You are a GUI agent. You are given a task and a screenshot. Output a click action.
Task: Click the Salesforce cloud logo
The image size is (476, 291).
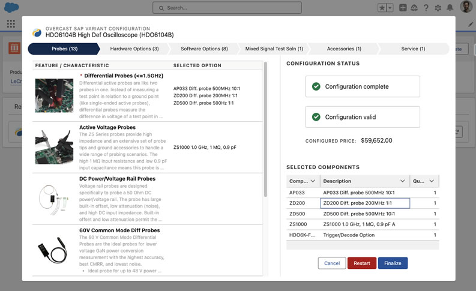[x=11, y=7]
